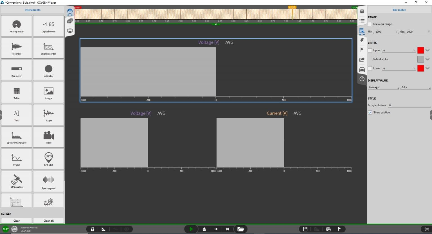The height and width of the screenshot is (234, 432).
Task: Click the save file icon
Action: coord(305,229)
